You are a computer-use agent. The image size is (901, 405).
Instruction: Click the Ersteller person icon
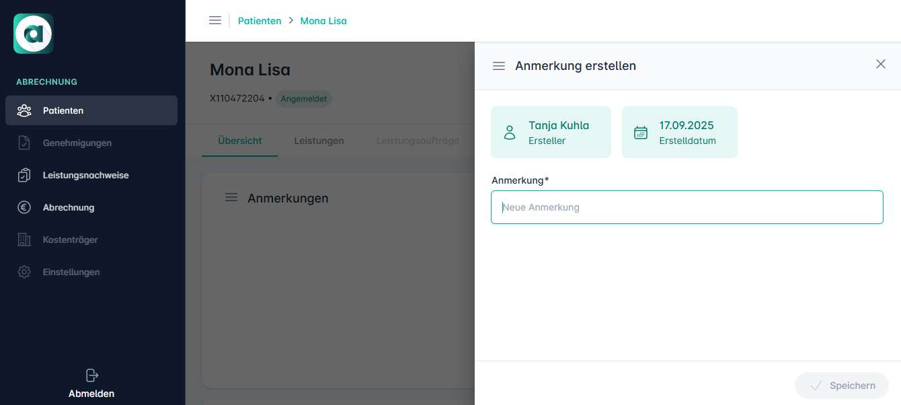click(x=510, y=132)
